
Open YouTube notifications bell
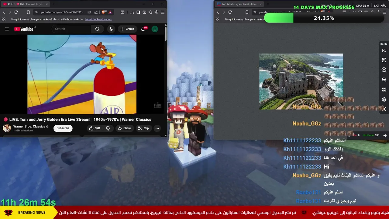[143, 29]
